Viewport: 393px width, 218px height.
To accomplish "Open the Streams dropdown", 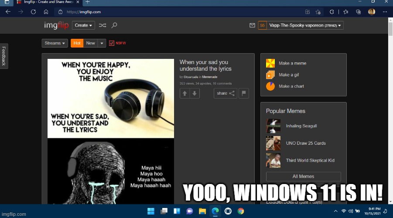I will [55, 43].
